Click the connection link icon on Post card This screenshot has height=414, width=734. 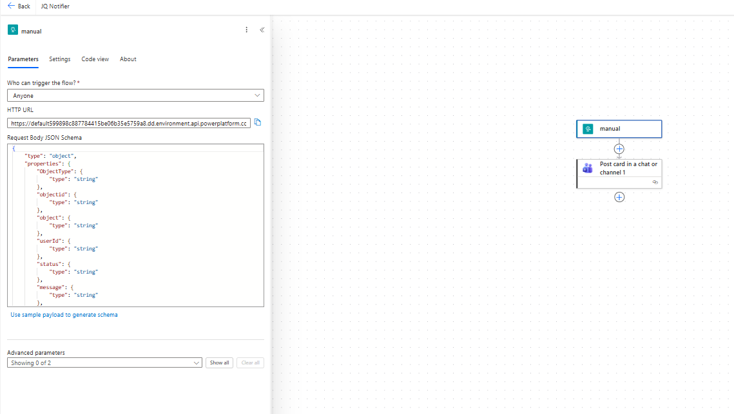point(655,182)
